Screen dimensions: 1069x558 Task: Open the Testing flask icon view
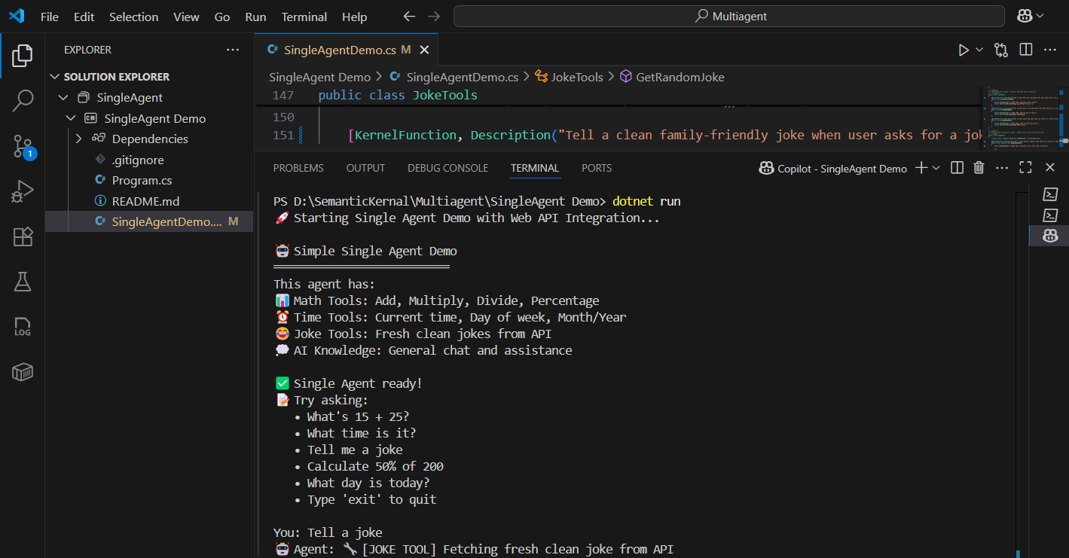23,282
